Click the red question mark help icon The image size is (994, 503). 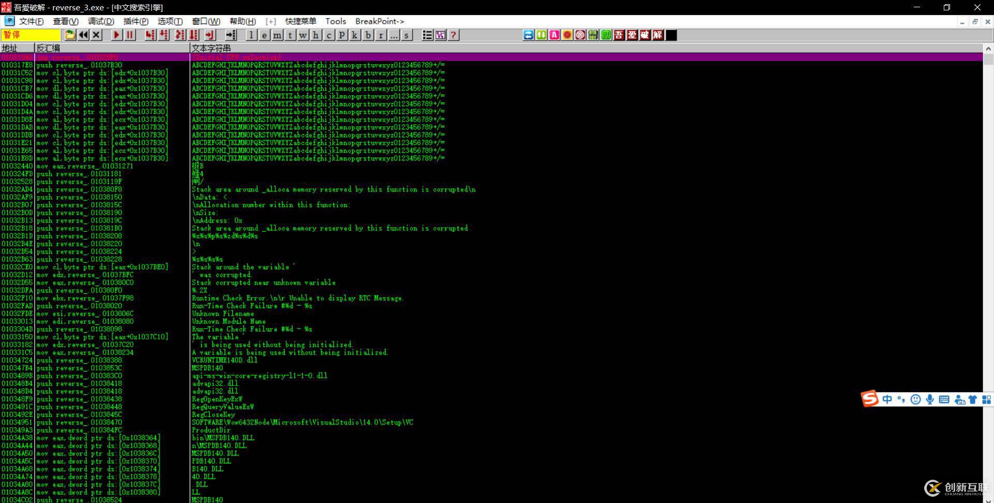pyautogui.click(x=453, y=35)
